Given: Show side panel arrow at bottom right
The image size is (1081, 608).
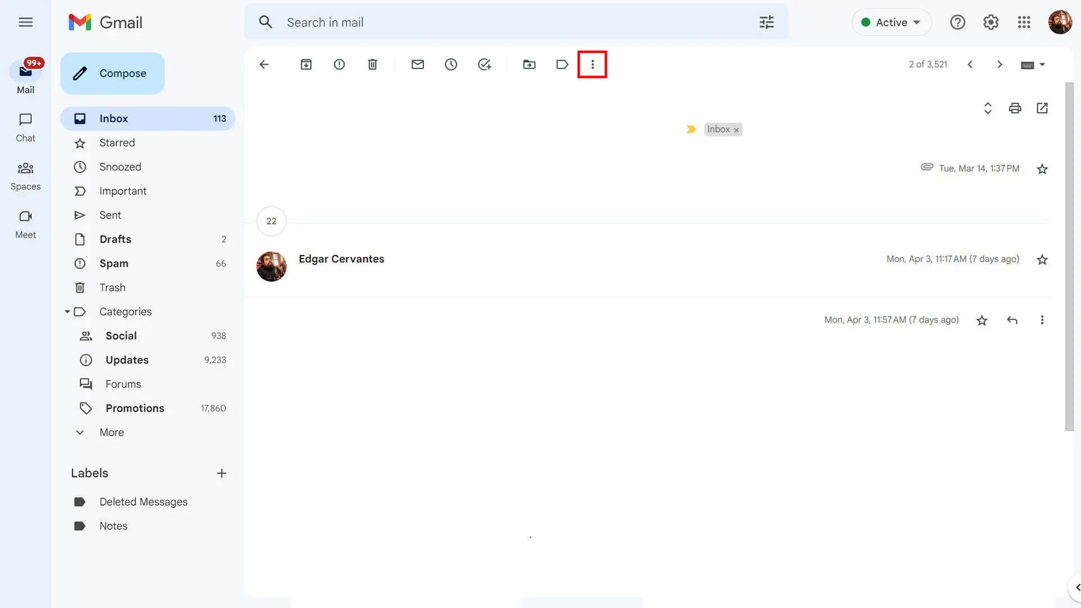Looking at the screenshot, I should coord(1076,587).
